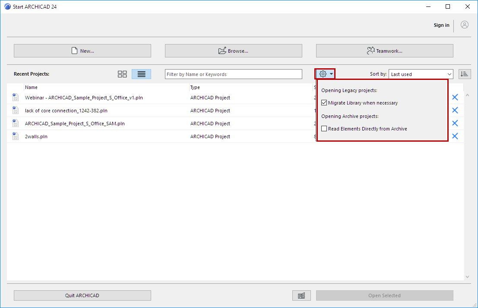Click Open Selected button
The height and width of the screenshot is (308, 478).
(x=385, y=295)
